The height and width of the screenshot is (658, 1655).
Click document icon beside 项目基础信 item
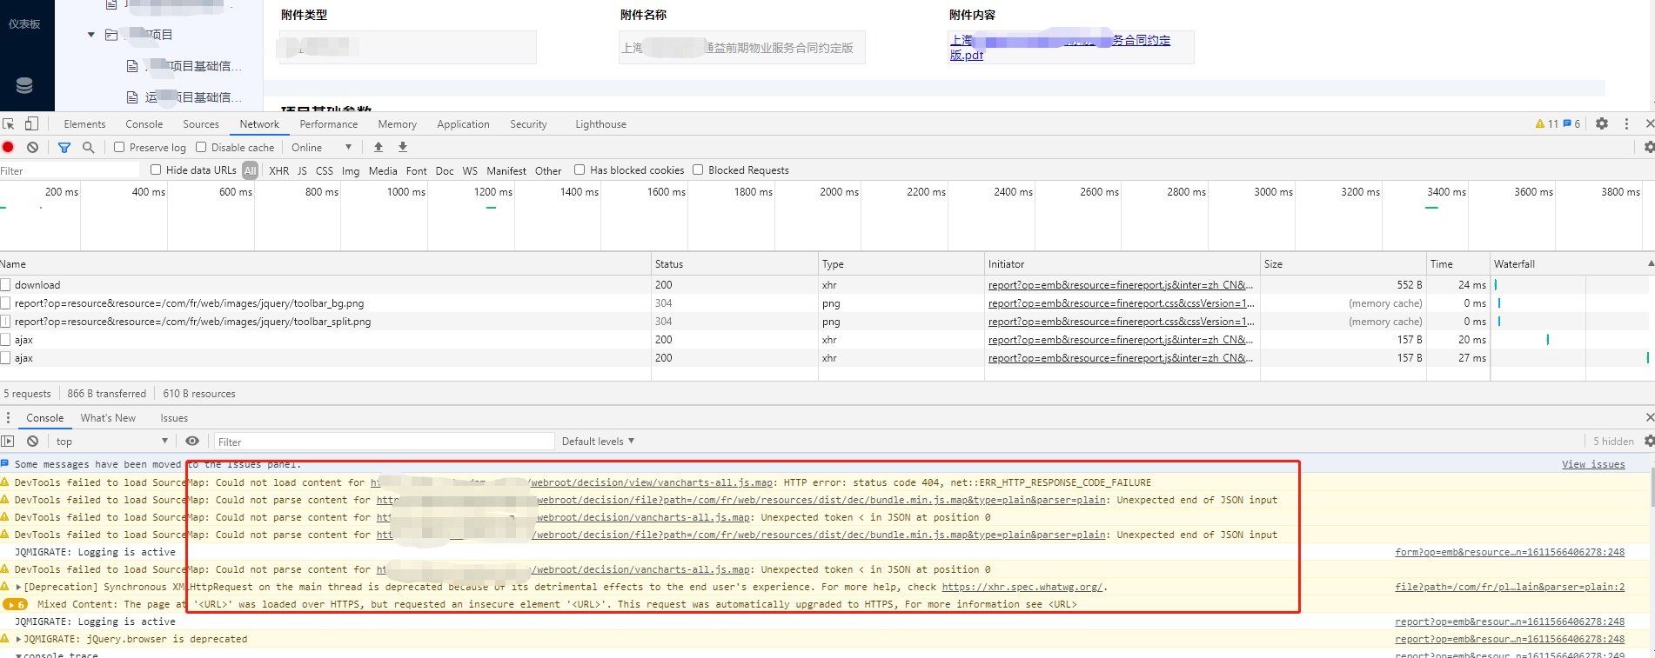[132, 66]
